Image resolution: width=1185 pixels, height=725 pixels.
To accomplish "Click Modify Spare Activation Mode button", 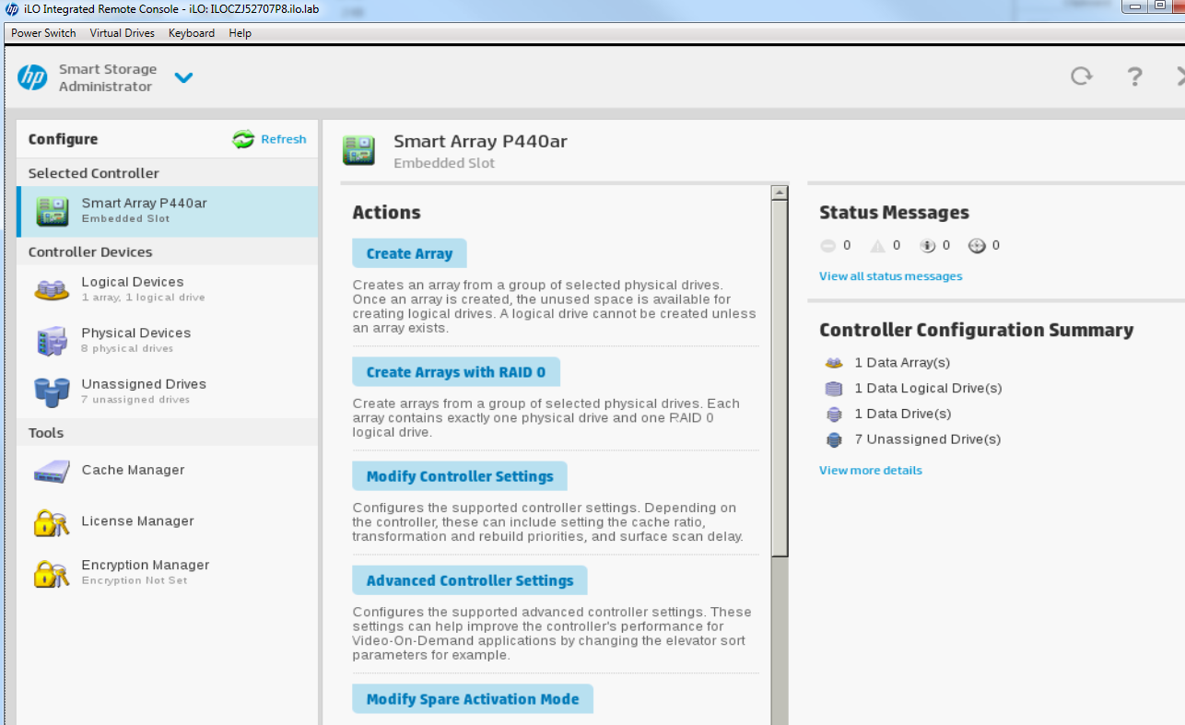I will [x=473, y=699].
